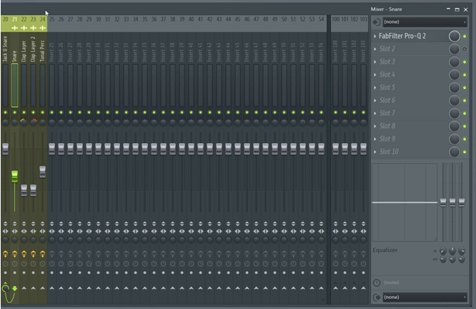Mute Insert 100 with its green LED
The height and width of the screenshot is (309, 476).
point(335,112)
